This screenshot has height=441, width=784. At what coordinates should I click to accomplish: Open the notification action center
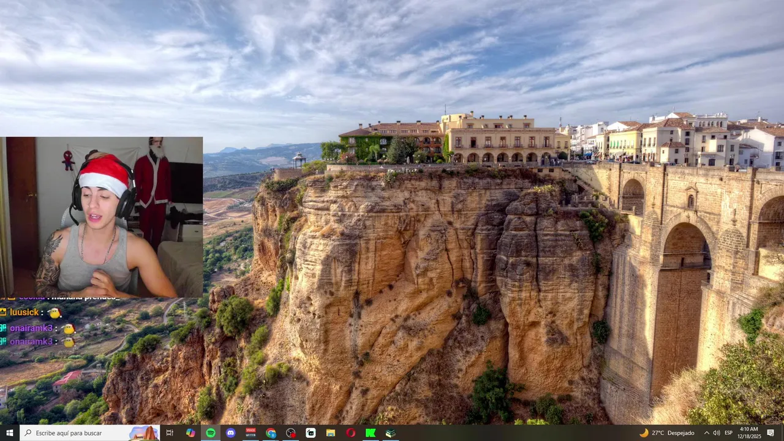click(x=771, y=433)
